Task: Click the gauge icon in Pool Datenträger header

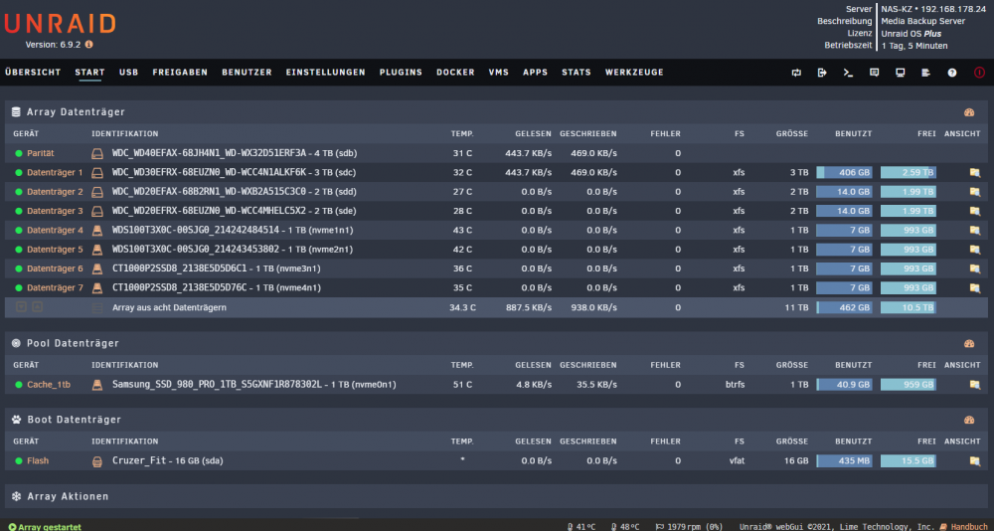Action: pos(968,344)
